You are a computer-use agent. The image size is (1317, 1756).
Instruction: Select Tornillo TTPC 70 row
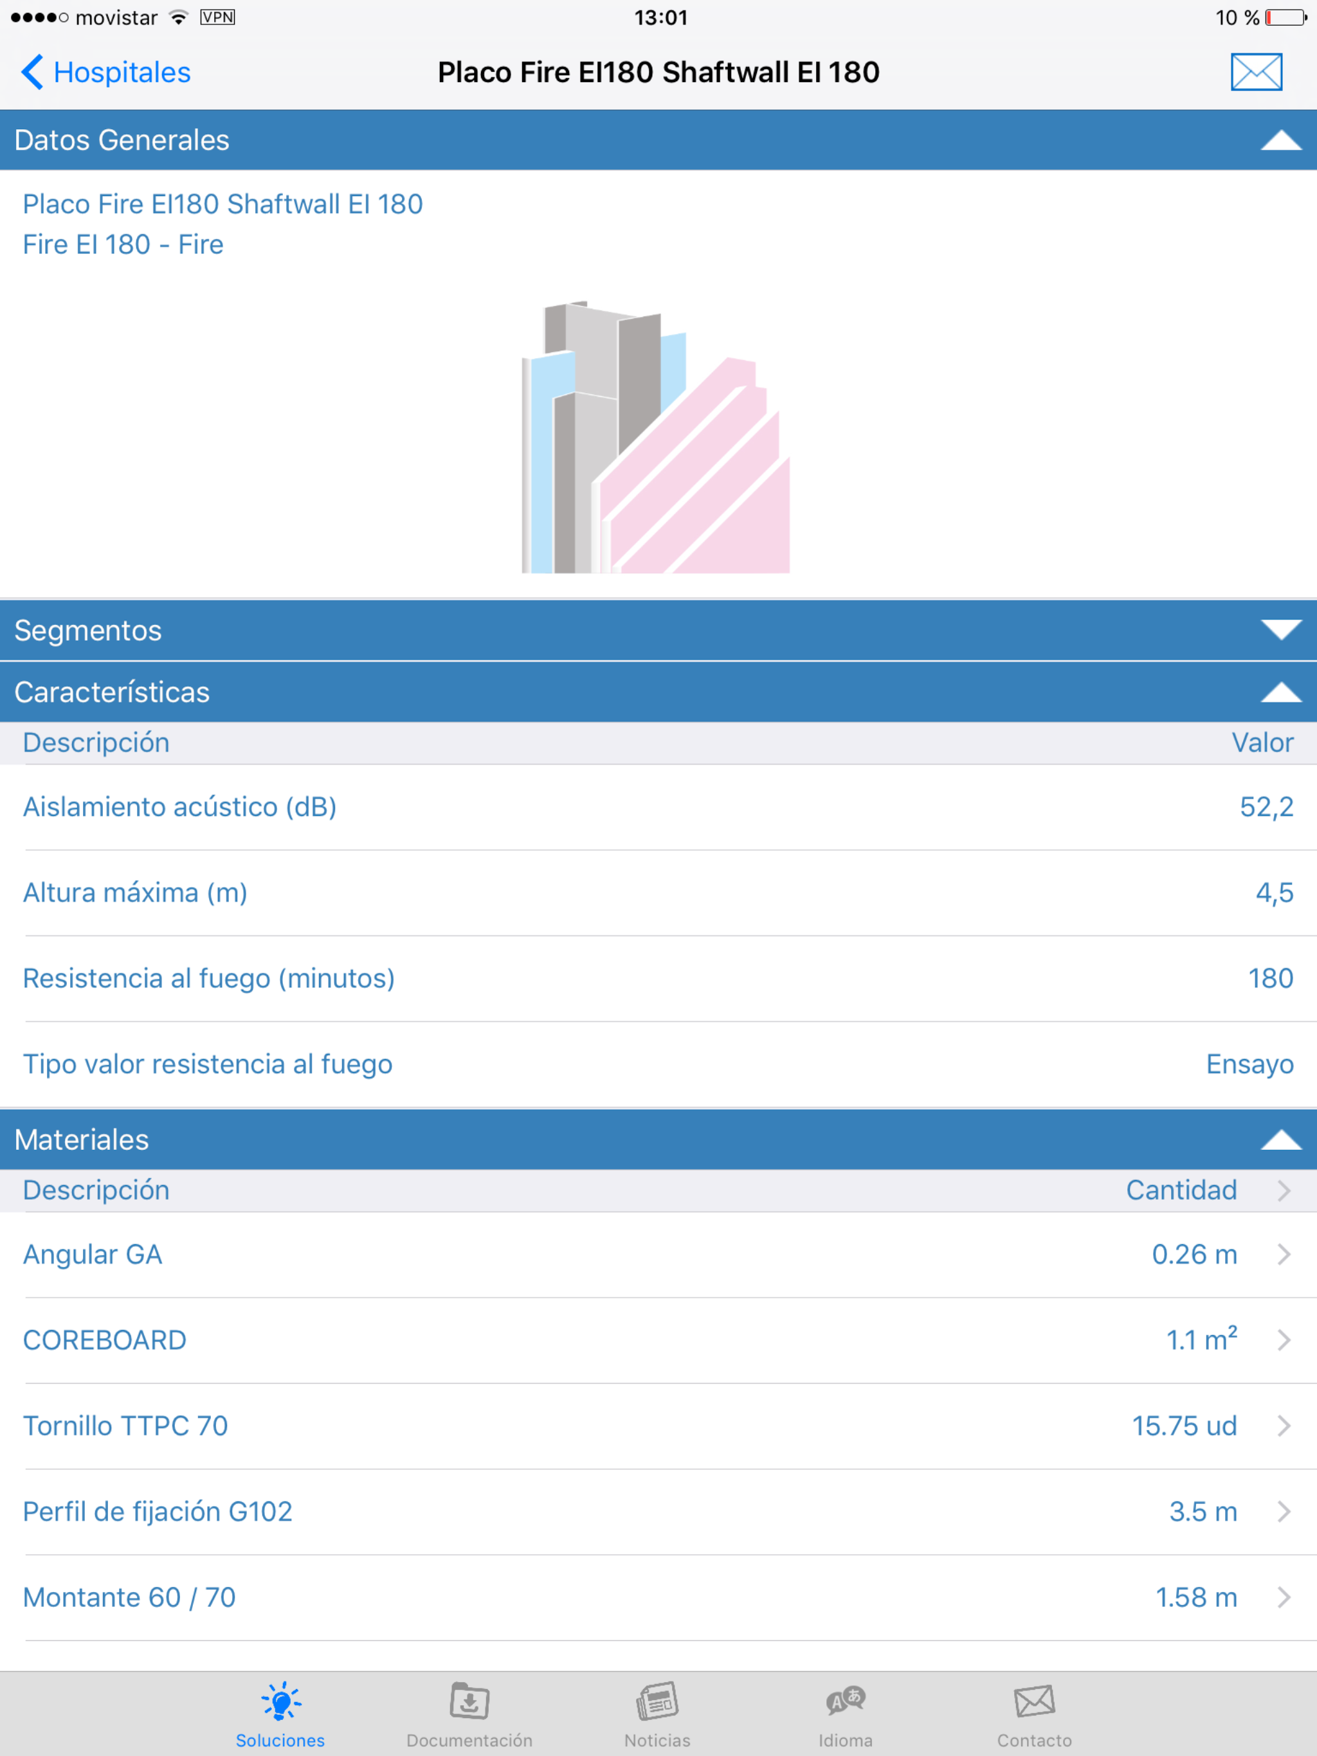coord(658,1426)
